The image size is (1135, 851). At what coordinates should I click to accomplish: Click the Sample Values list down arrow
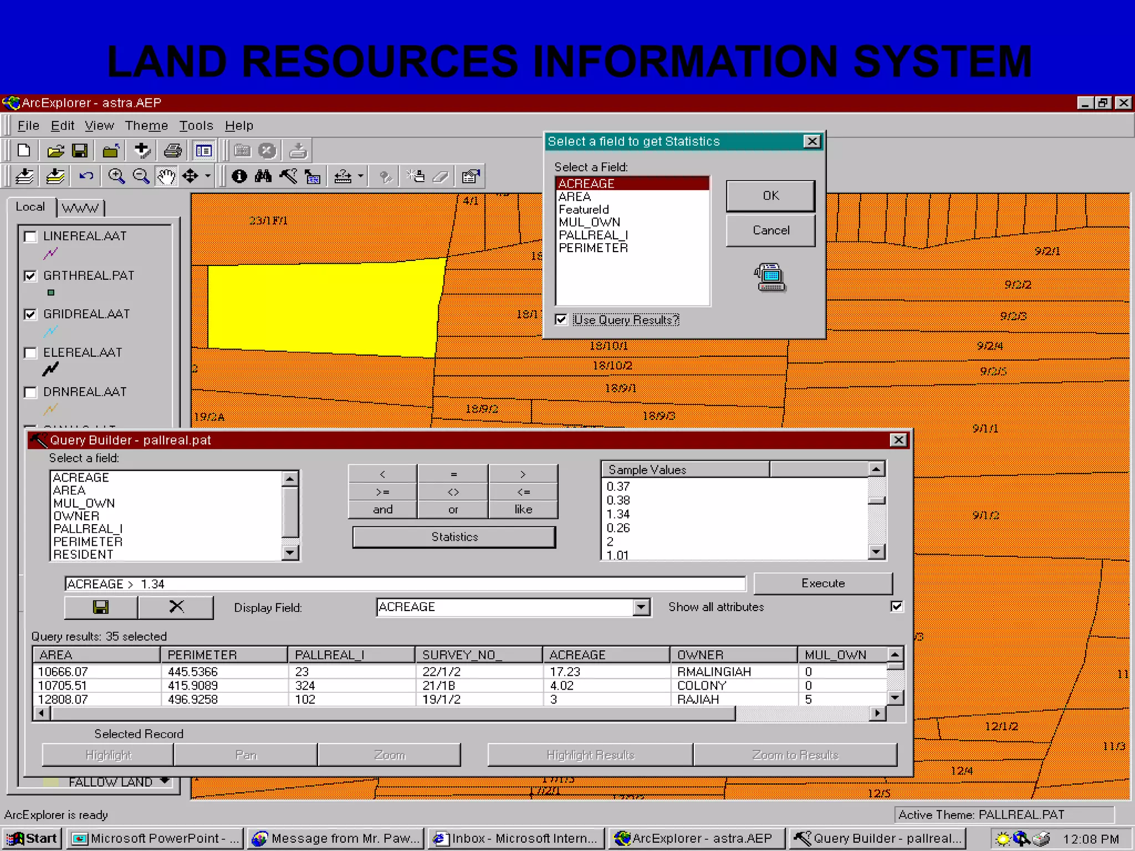tap(876, 551)
